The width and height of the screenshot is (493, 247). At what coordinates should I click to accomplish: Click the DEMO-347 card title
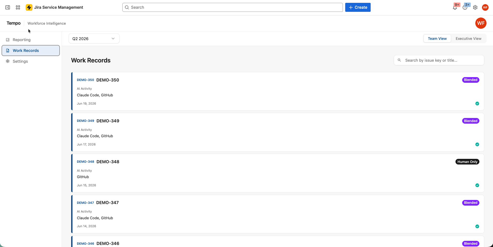(107, 203)
